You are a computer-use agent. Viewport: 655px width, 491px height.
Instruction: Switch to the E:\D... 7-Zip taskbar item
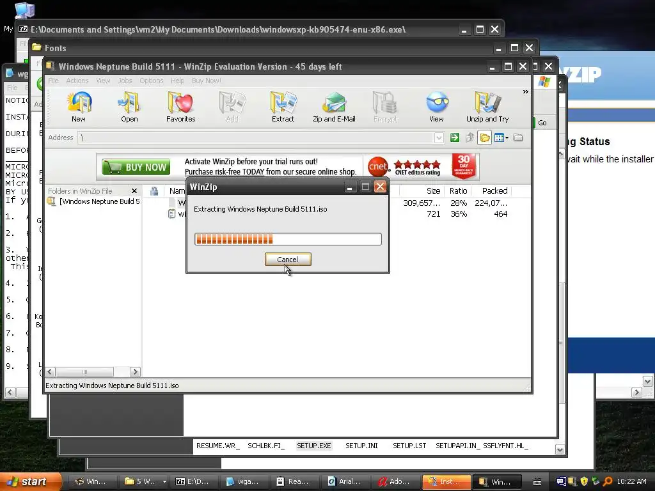tap(194, 481)
